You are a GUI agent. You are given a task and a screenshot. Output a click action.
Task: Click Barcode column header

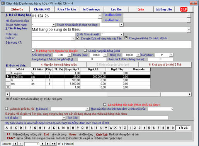point(139,69)
